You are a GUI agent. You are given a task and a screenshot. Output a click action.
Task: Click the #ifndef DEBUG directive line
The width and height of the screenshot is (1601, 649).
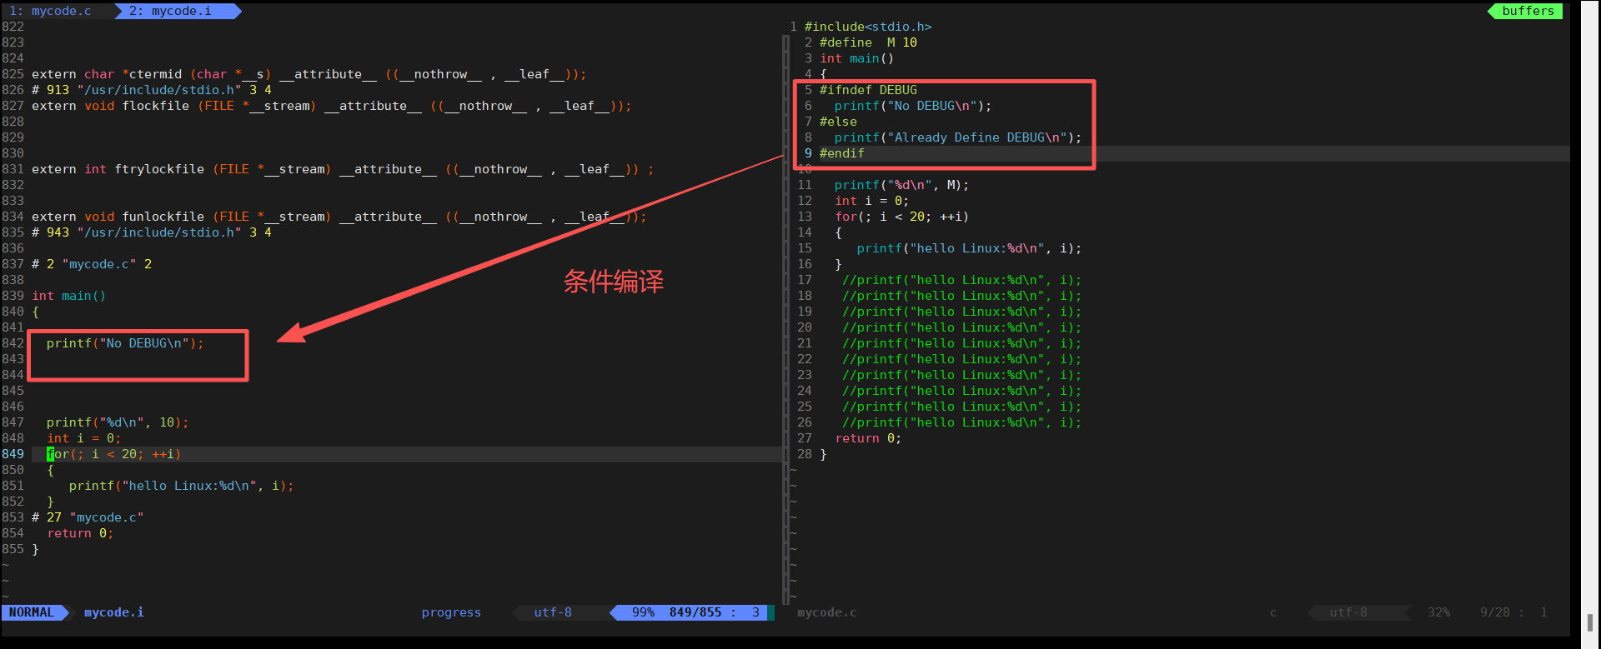868,90
